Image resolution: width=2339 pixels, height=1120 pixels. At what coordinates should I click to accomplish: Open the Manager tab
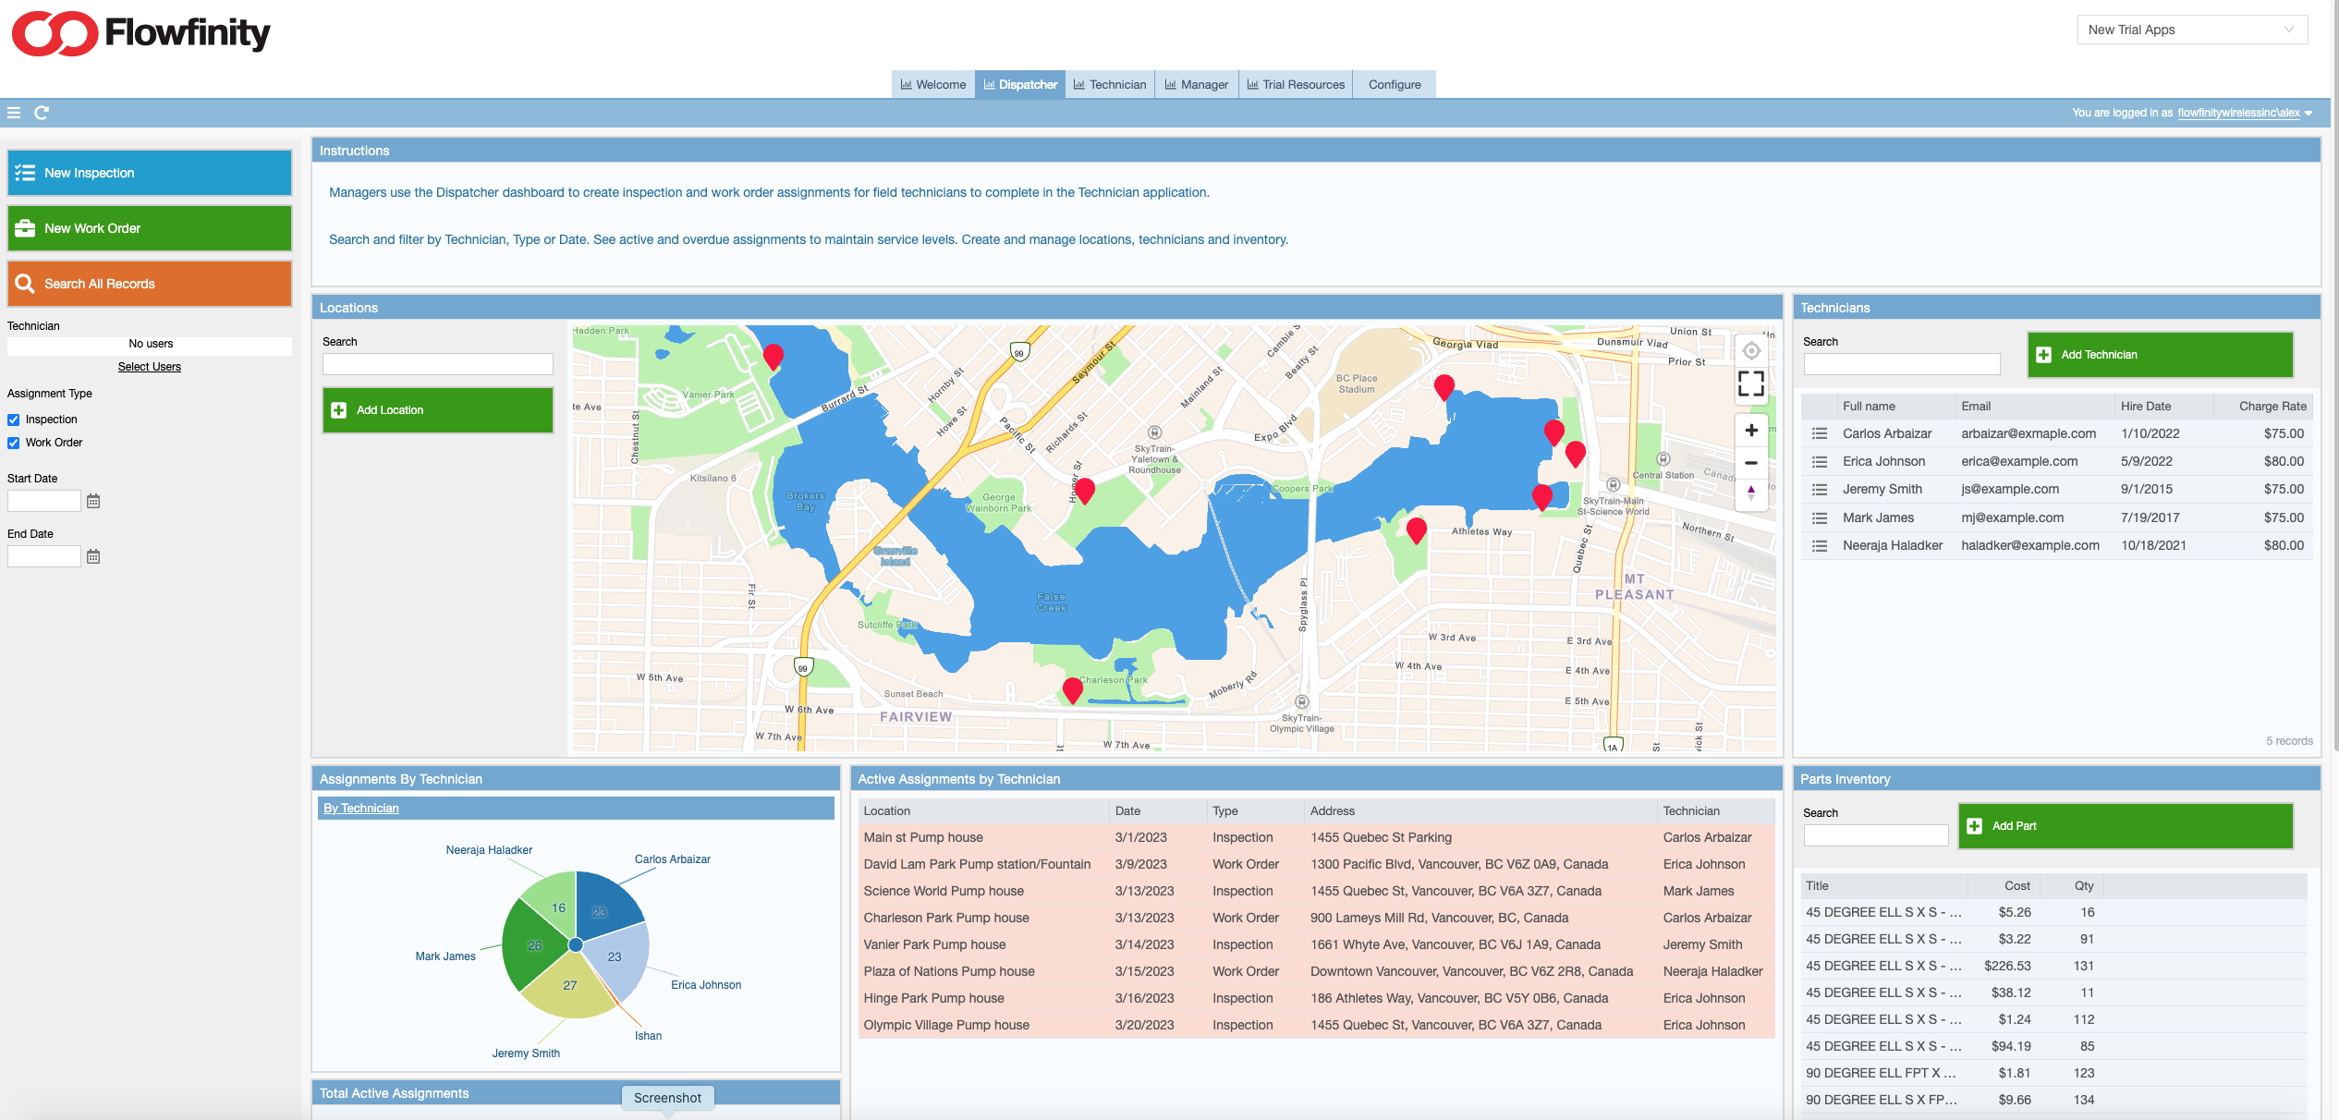click(x=1196, y=84)
